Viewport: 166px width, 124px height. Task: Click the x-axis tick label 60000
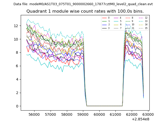click(99, 114)
